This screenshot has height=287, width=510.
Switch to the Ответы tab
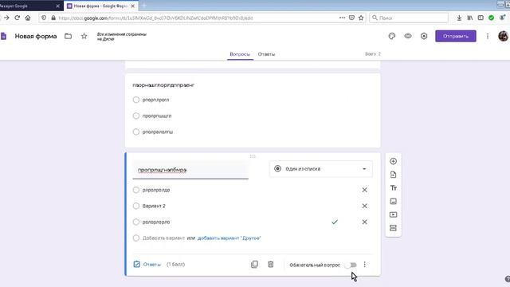click(x=266, y=54)
